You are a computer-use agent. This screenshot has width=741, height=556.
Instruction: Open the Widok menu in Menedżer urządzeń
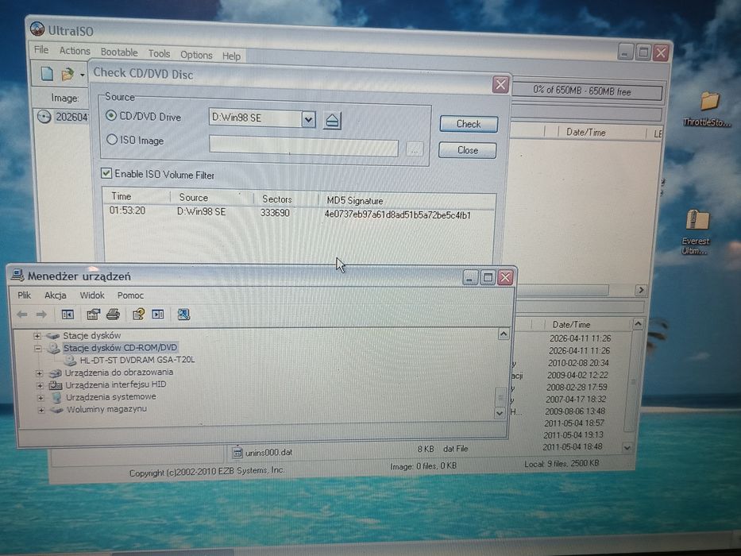(x=92, y=295)
